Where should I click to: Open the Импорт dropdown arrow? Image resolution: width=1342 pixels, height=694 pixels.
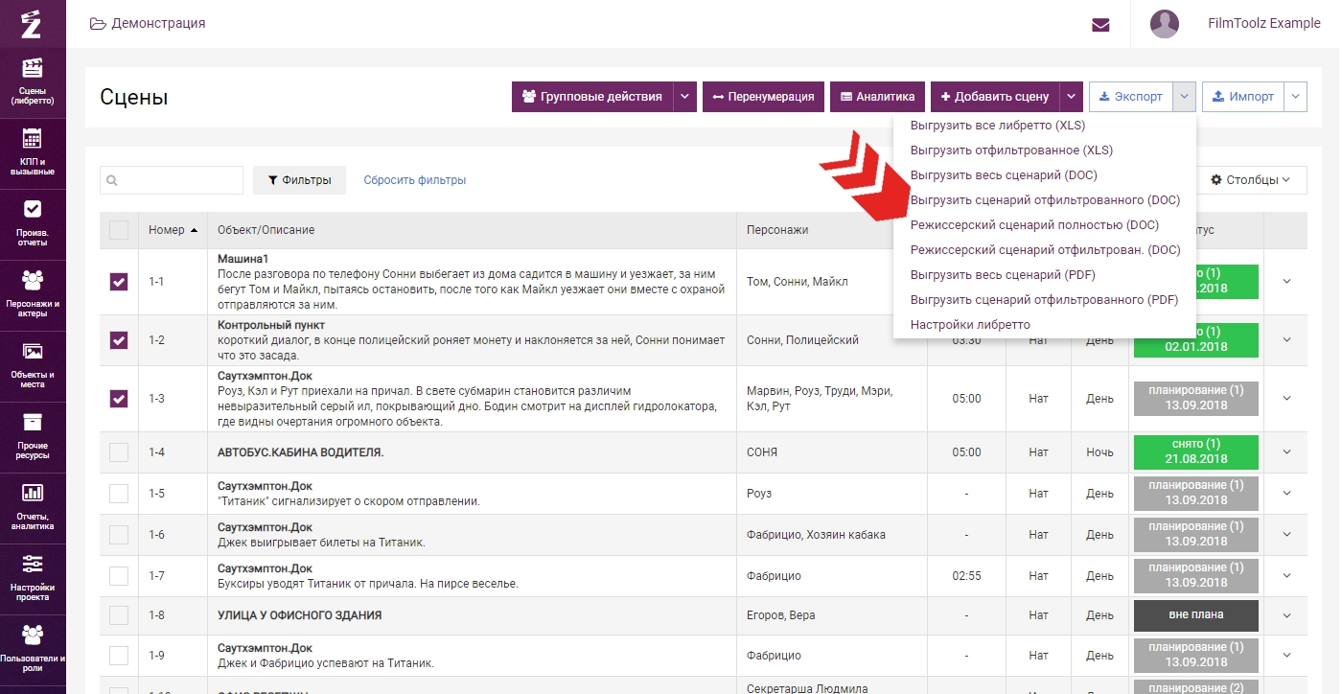[x=1296, y=97]
